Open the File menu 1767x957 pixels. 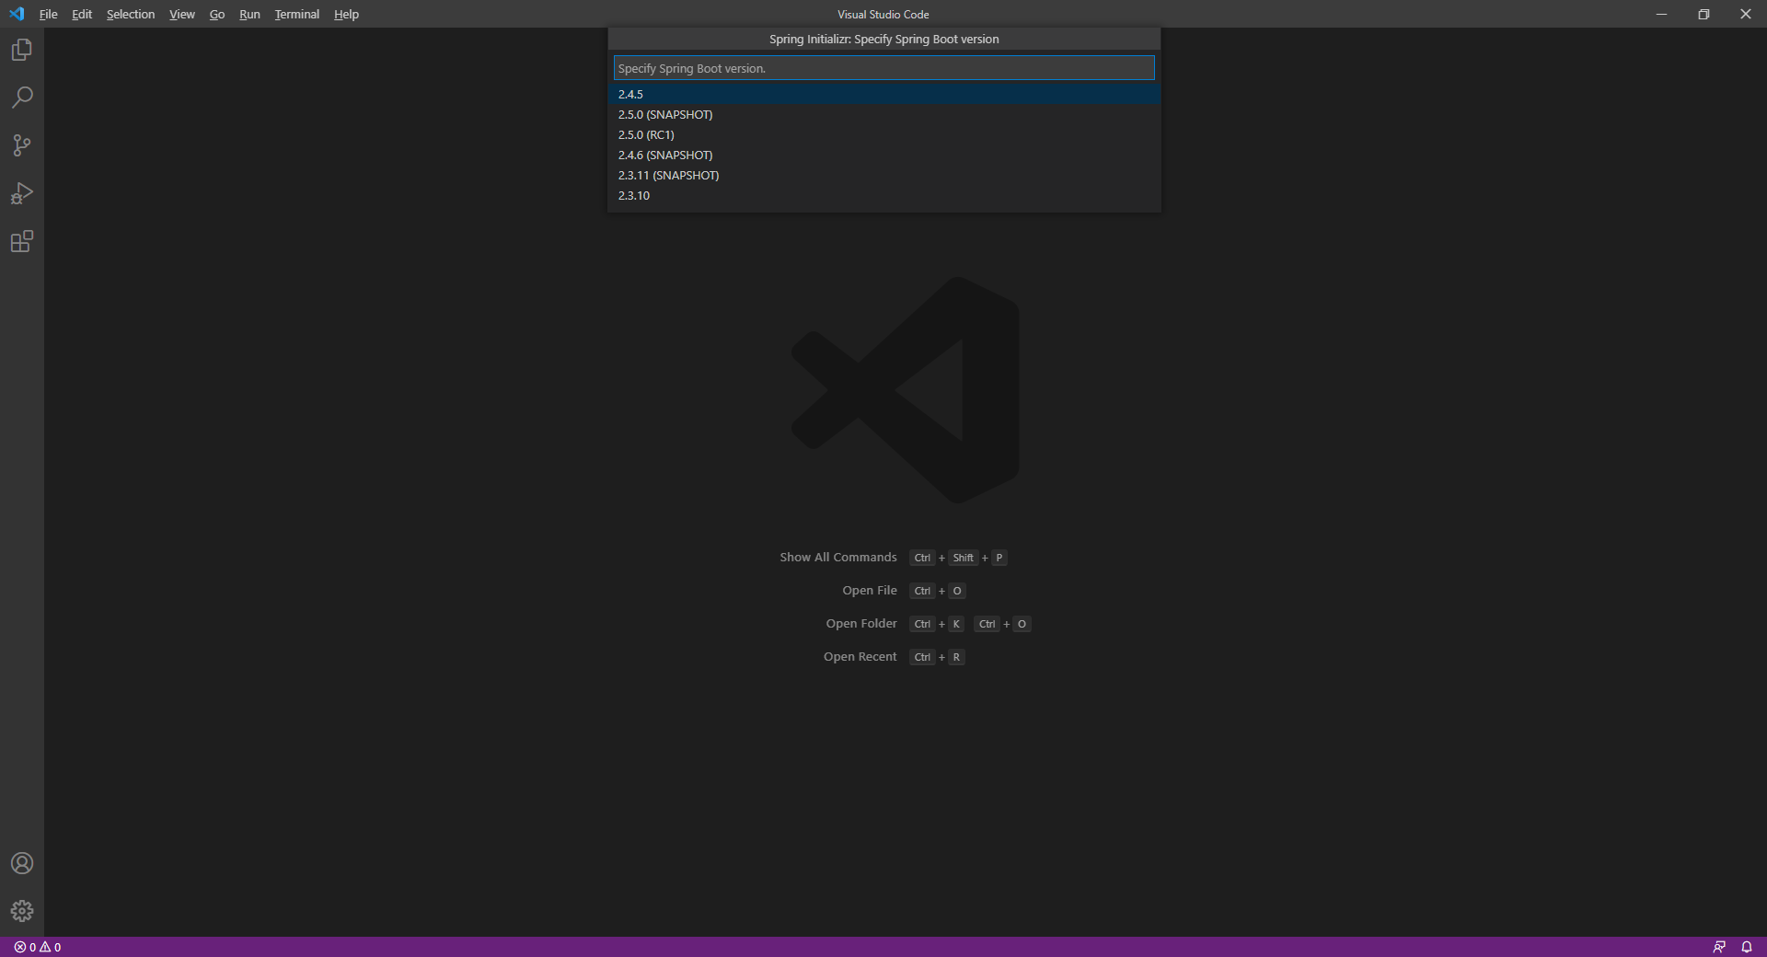[x=49, y=14]
